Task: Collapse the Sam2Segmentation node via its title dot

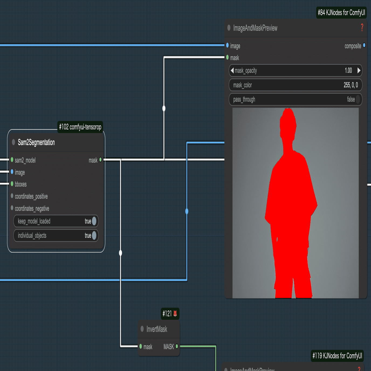Action: (13, 142)
